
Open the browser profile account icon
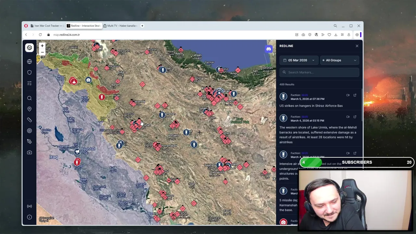349,35
